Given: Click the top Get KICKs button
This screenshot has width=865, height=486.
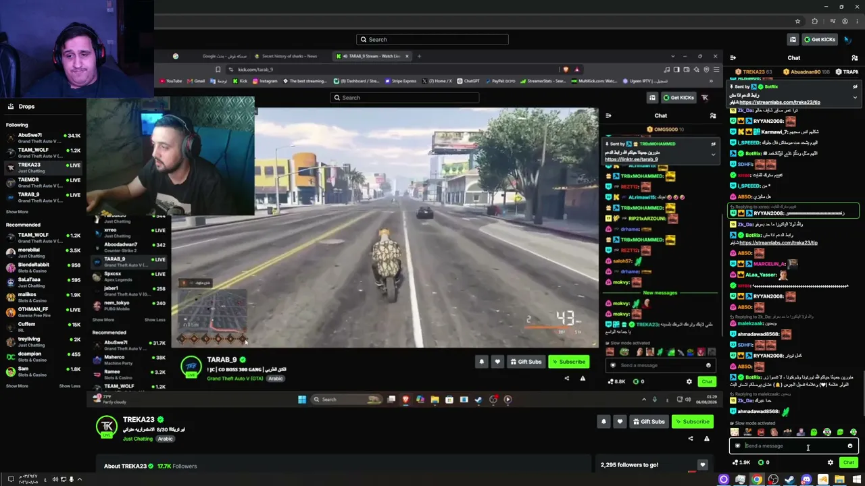Looking at the screenshot, I should (820, 39).
